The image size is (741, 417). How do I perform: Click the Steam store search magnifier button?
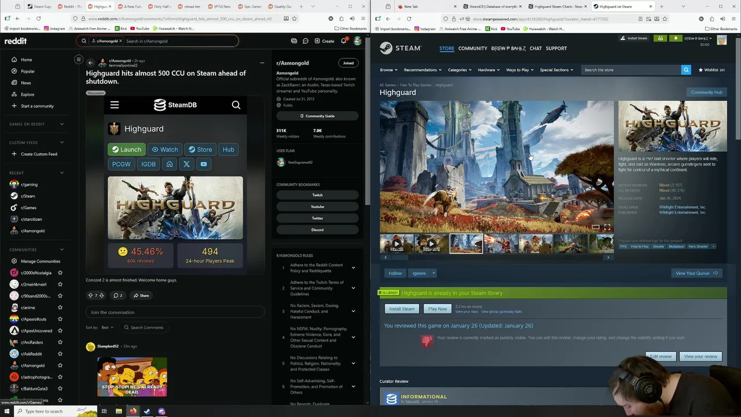click(686, 70)
